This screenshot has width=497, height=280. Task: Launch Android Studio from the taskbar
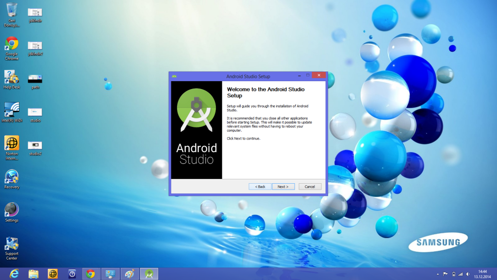pos(149,274)
